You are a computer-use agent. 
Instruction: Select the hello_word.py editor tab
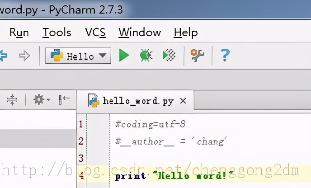pos(135,101)
